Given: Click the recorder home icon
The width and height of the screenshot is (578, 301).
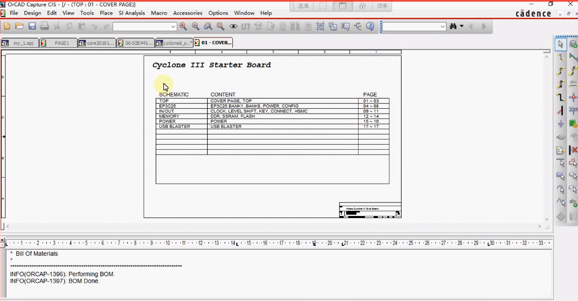Looking at the screenshot, I should click(362, 6).
